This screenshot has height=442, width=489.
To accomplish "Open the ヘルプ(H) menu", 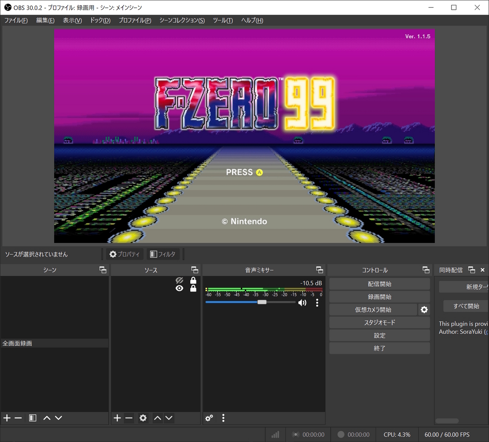I will [252, 20].
